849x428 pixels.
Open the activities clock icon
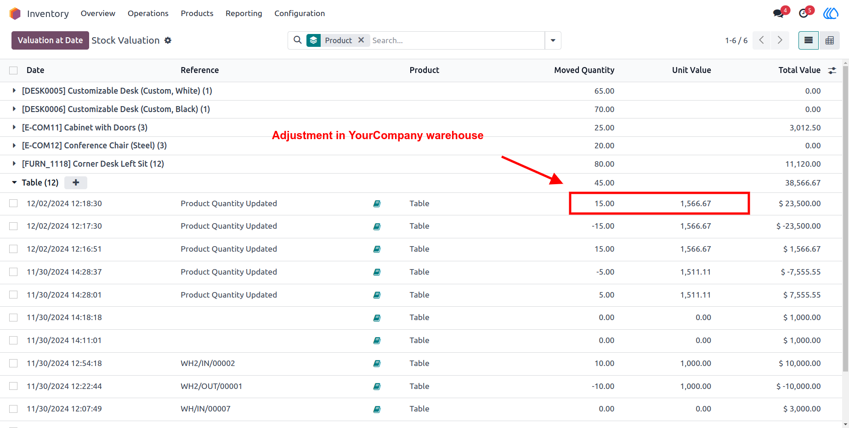tap(804, 13)
